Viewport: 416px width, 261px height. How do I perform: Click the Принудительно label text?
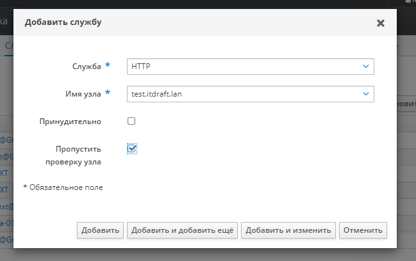point(70,122)
